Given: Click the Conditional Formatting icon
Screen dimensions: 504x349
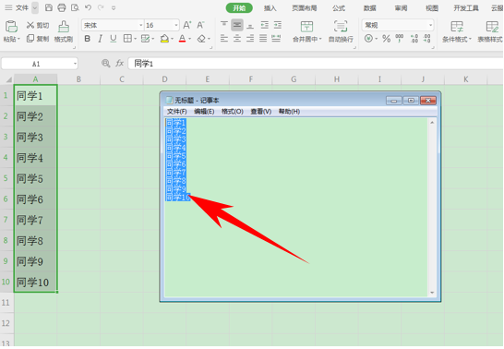Looking at the screenshot, I should tap(457, 27).
